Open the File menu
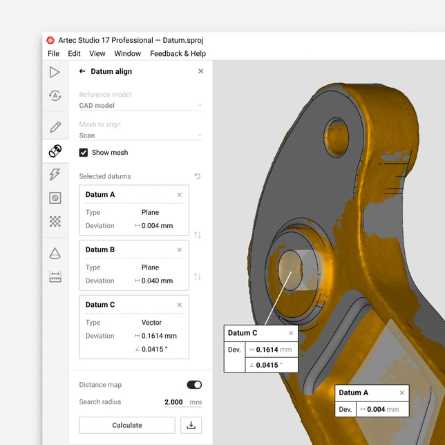Screen dimensions: 445x445 click(53, 54)
